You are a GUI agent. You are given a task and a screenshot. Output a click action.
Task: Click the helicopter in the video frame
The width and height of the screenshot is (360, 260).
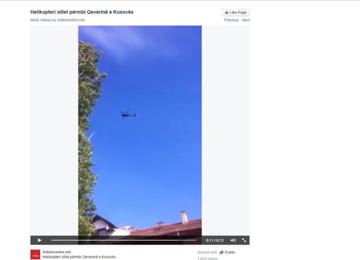point(128,114)
